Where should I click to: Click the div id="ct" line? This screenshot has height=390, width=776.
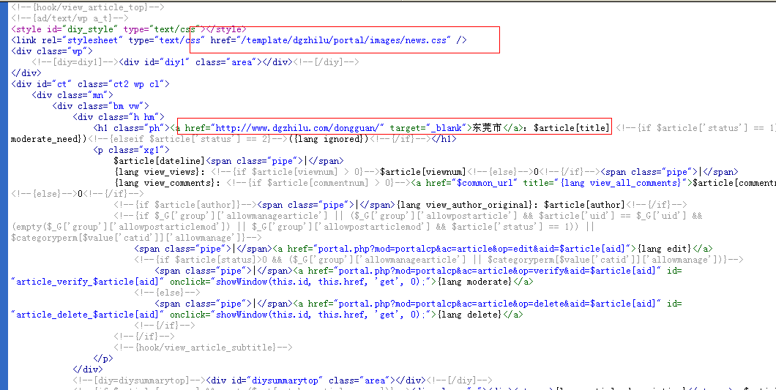91,84
